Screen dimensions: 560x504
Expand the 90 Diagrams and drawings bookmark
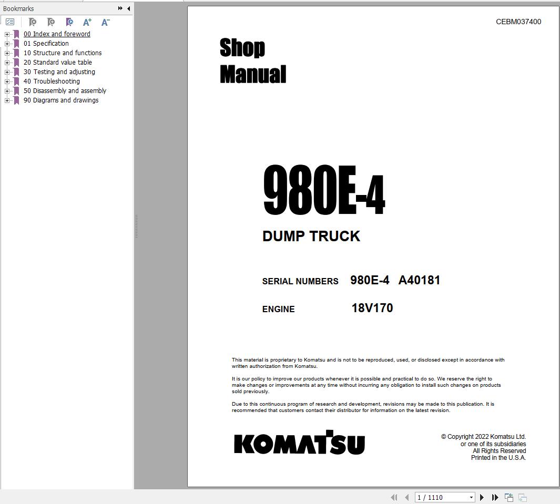tap(7, 101)
